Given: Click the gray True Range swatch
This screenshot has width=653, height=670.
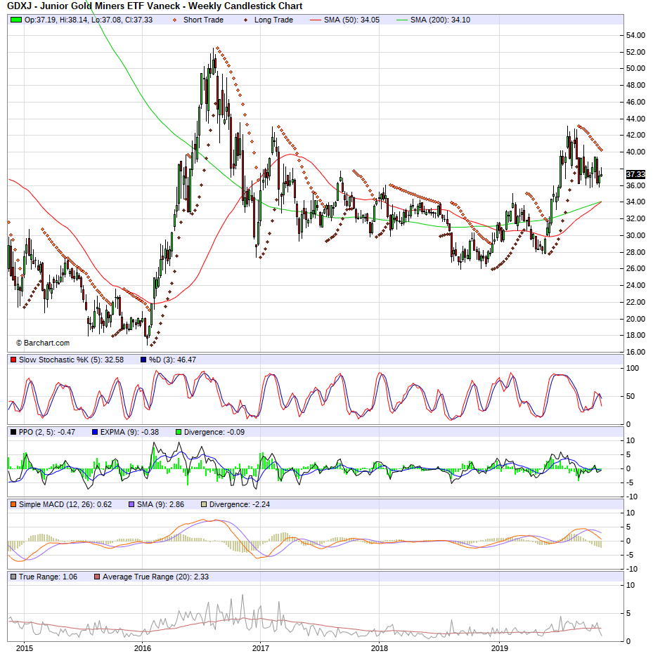Looking at the screenshot, I should coord(13,577).
